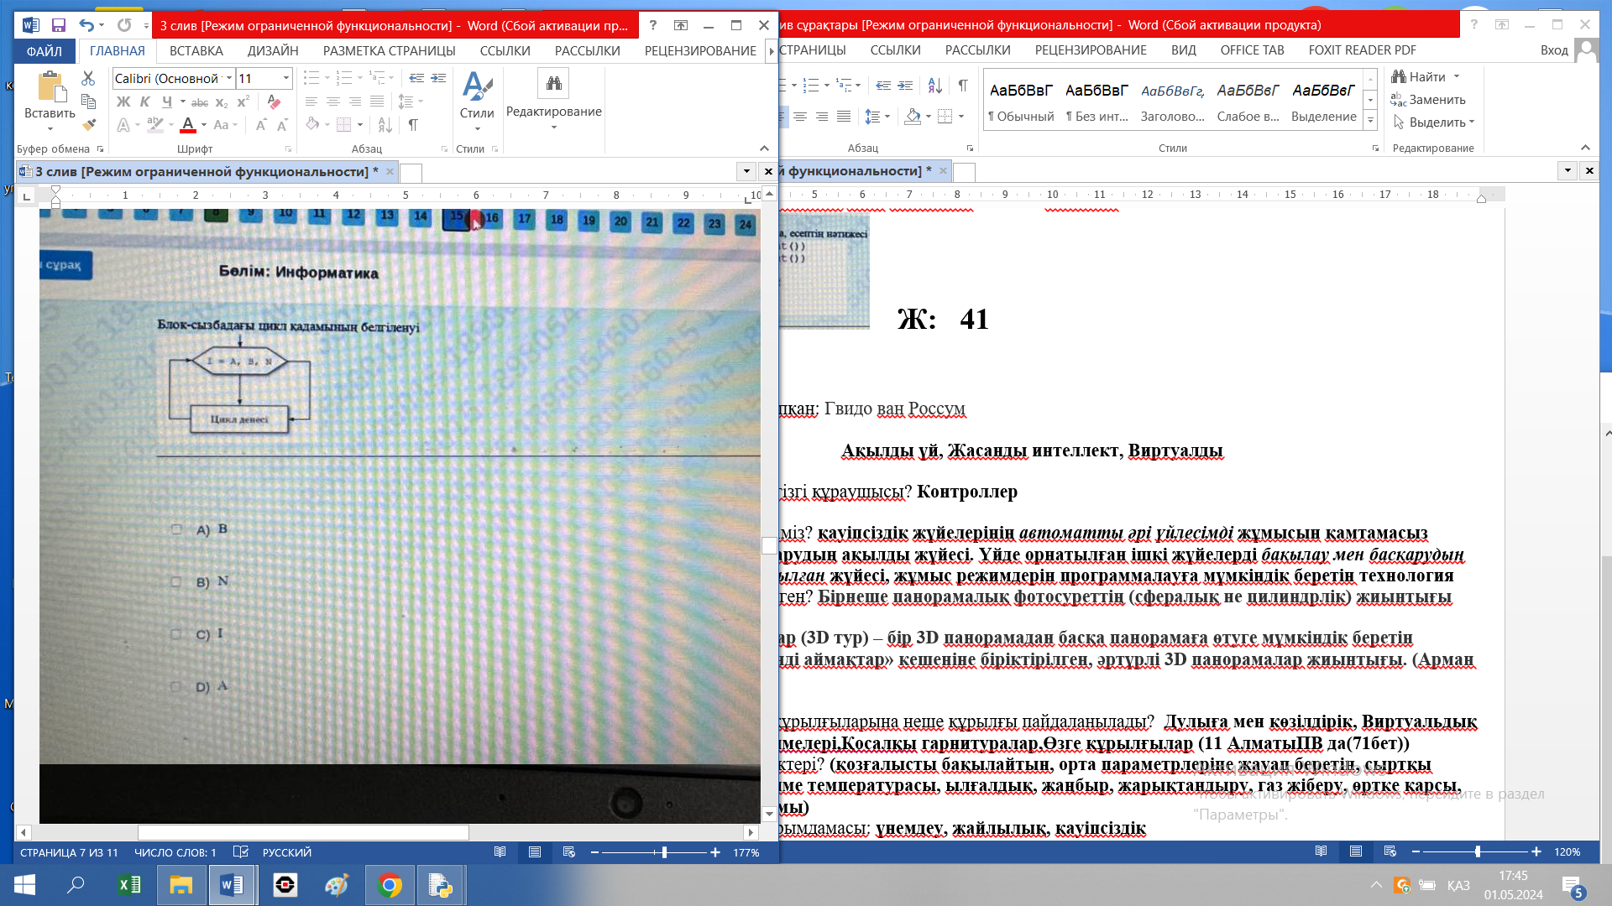The image size is (1612, 906).
Task: Click Save icon in front window title bar
Action: tap(58, 25)
